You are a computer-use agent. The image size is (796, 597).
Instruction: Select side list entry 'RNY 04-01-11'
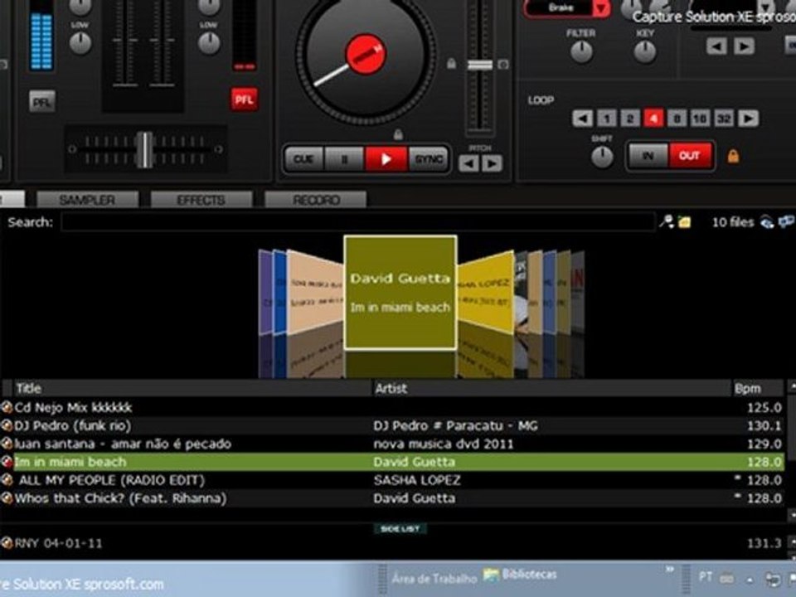click(x=392, y=543)
